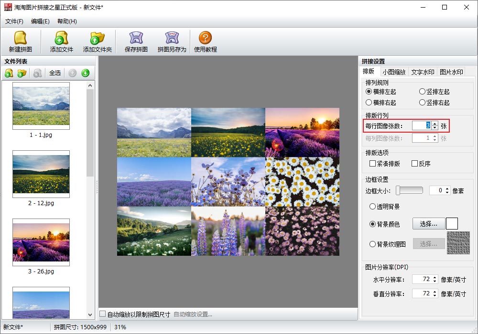Image resolution: width=478 pixels, height=334 pixels.
Task: Click the 垂直分辨率 spinner arrows
Action: pos(435,293)
